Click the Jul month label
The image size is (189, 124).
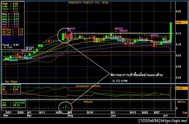tap(165, 116)
